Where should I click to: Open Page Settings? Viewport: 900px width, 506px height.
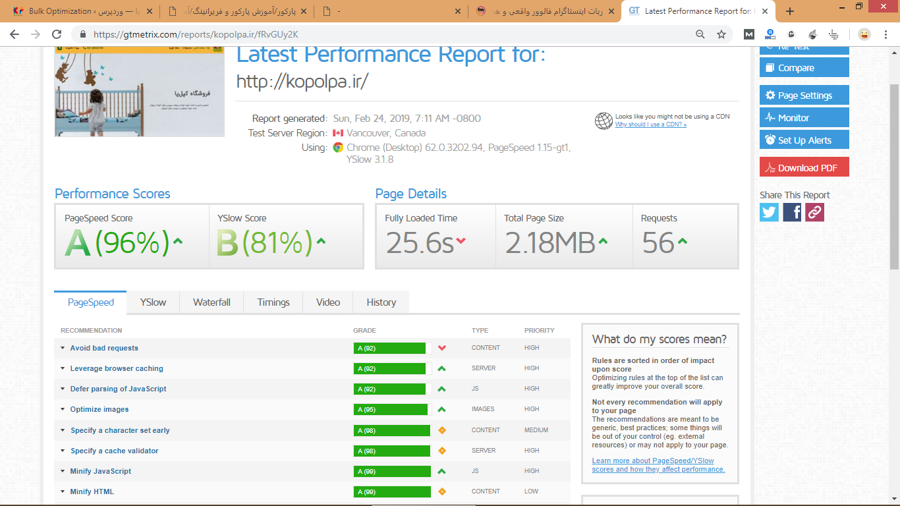[804, 96]
